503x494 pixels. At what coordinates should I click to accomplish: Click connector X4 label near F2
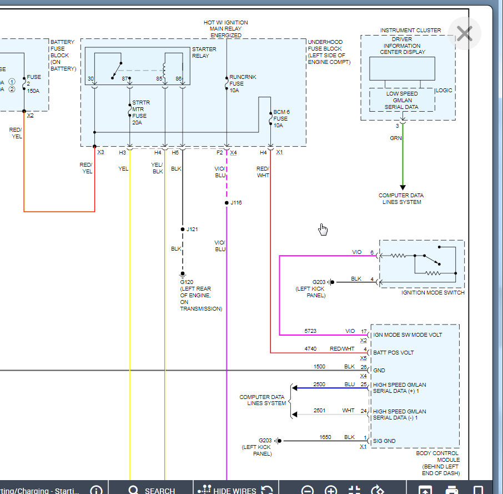(x=234, y=152)
